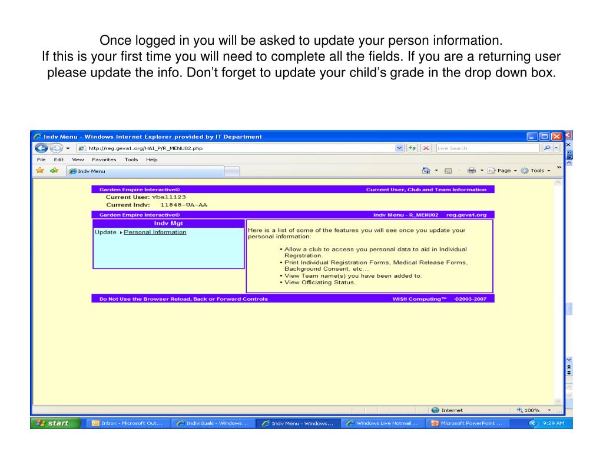
Task: Follow the Personal Information link
Action: [x=155, y=232]
